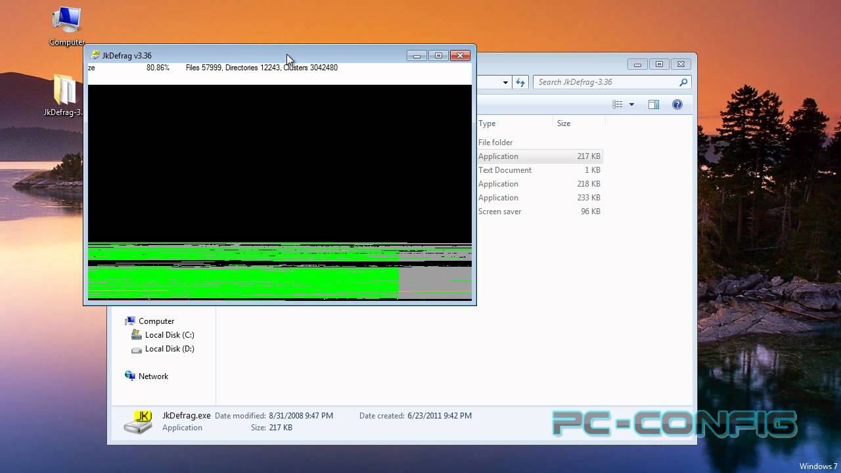Maximize the Explorer window
The width and height of the screenshot is (841, 473).
[x=659, y=64]
